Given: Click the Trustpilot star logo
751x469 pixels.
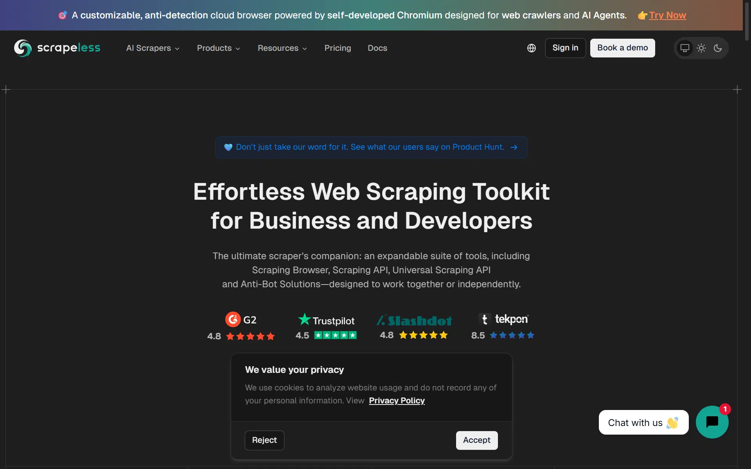Looking at the screenshot, I should pos(304,319).
